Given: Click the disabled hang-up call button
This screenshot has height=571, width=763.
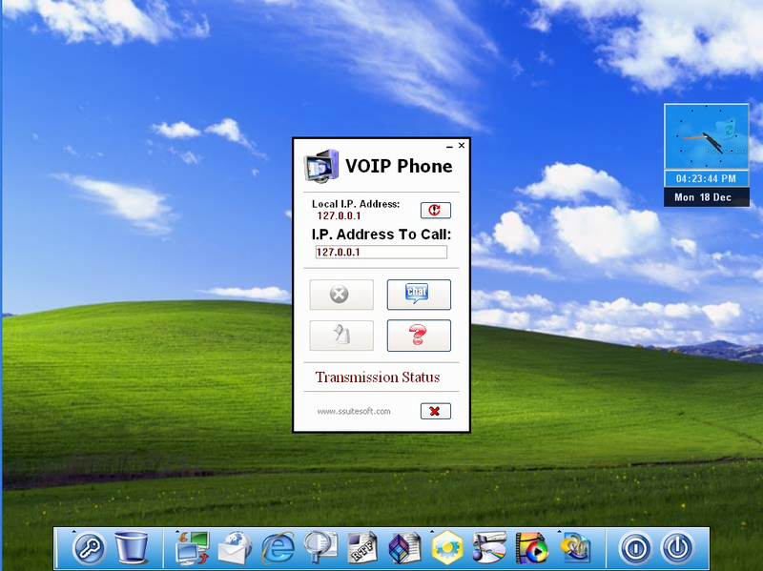Looking at the screenshot, I should pos(341,295).
